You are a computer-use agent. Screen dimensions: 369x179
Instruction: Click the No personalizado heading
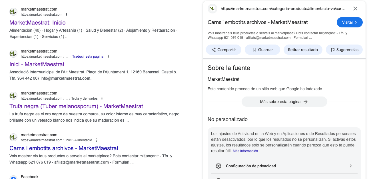[x=227, y=119]
